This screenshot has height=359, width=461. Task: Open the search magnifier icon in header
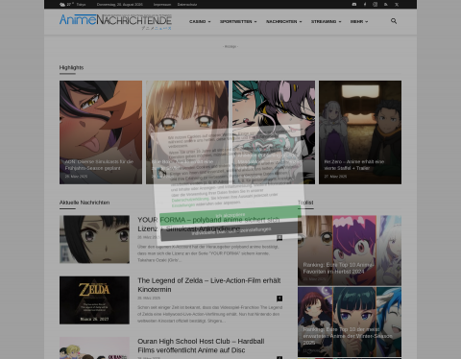click(x=394, y=21)
